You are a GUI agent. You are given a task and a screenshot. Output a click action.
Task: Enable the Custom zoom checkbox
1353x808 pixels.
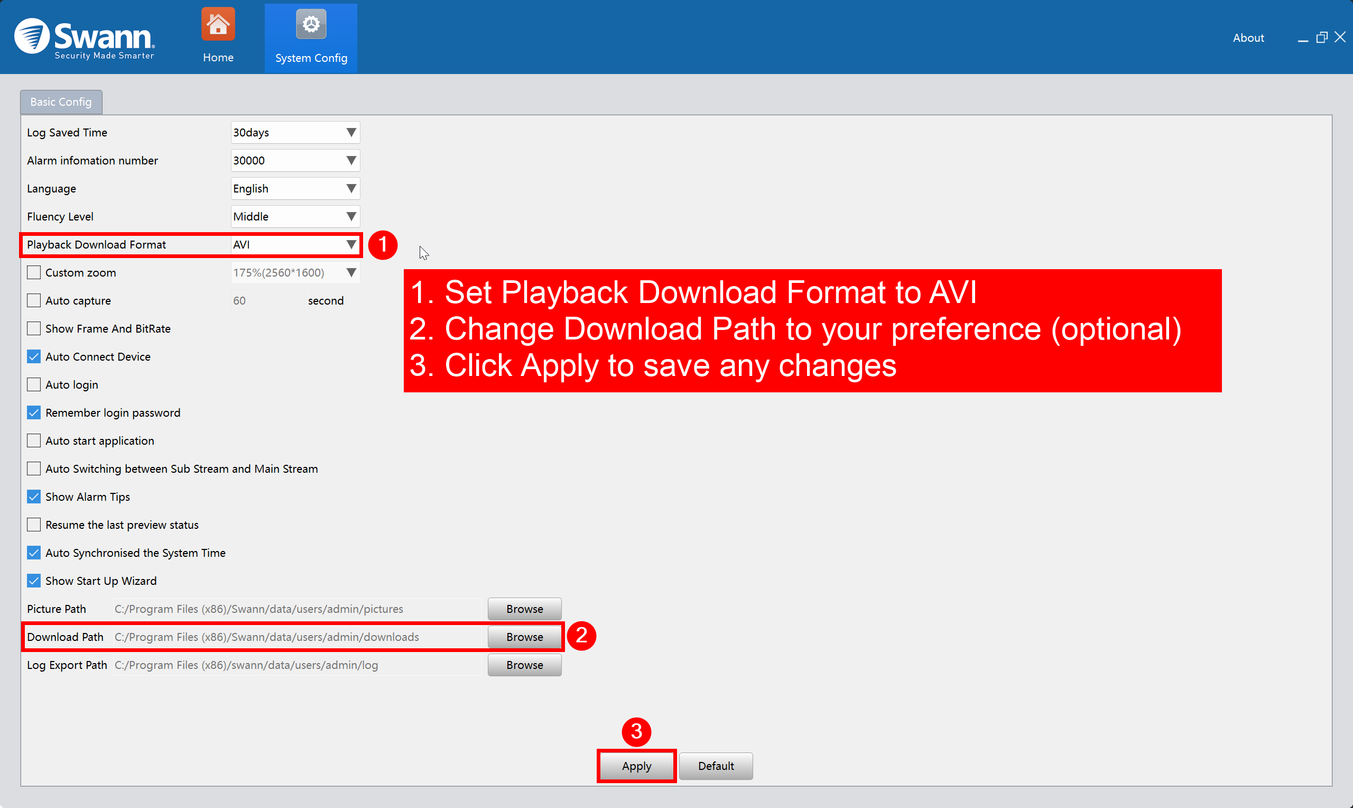point(34,272)
